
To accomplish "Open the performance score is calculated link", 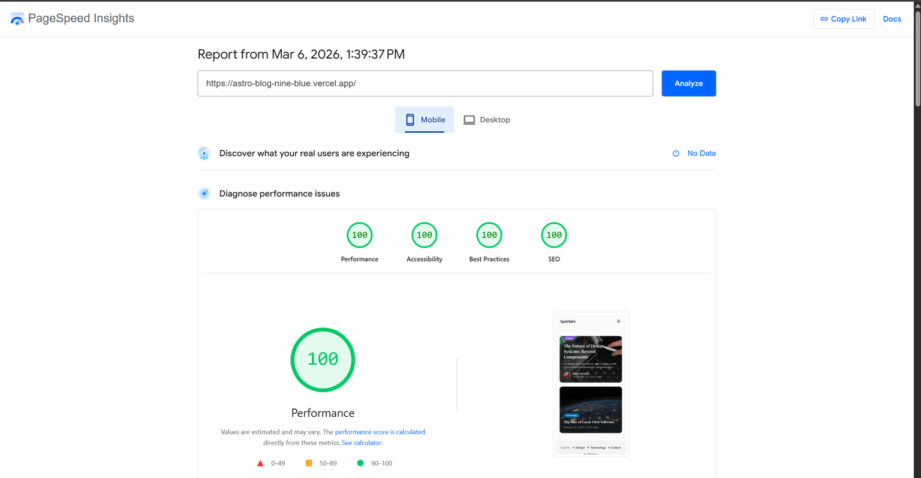I will coord(380,432).
